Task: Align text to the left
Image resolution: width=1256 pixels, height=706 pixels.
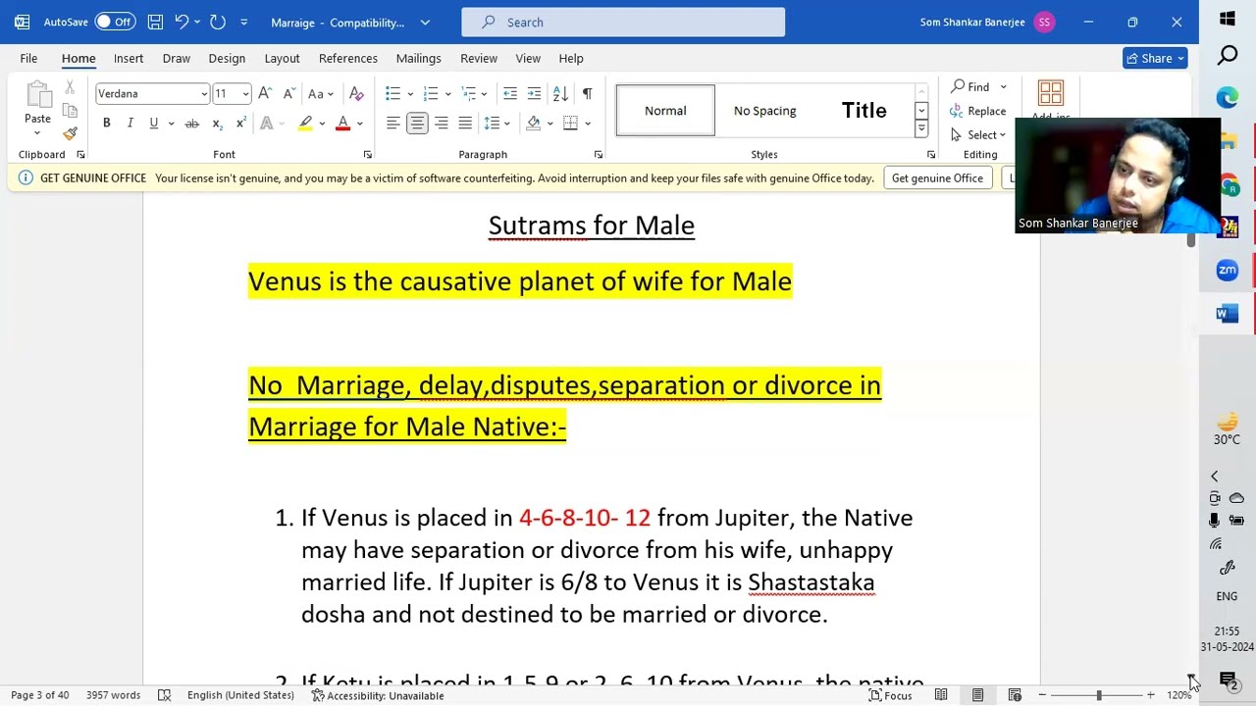Action: pyautogui.click(x=392, y=123)
